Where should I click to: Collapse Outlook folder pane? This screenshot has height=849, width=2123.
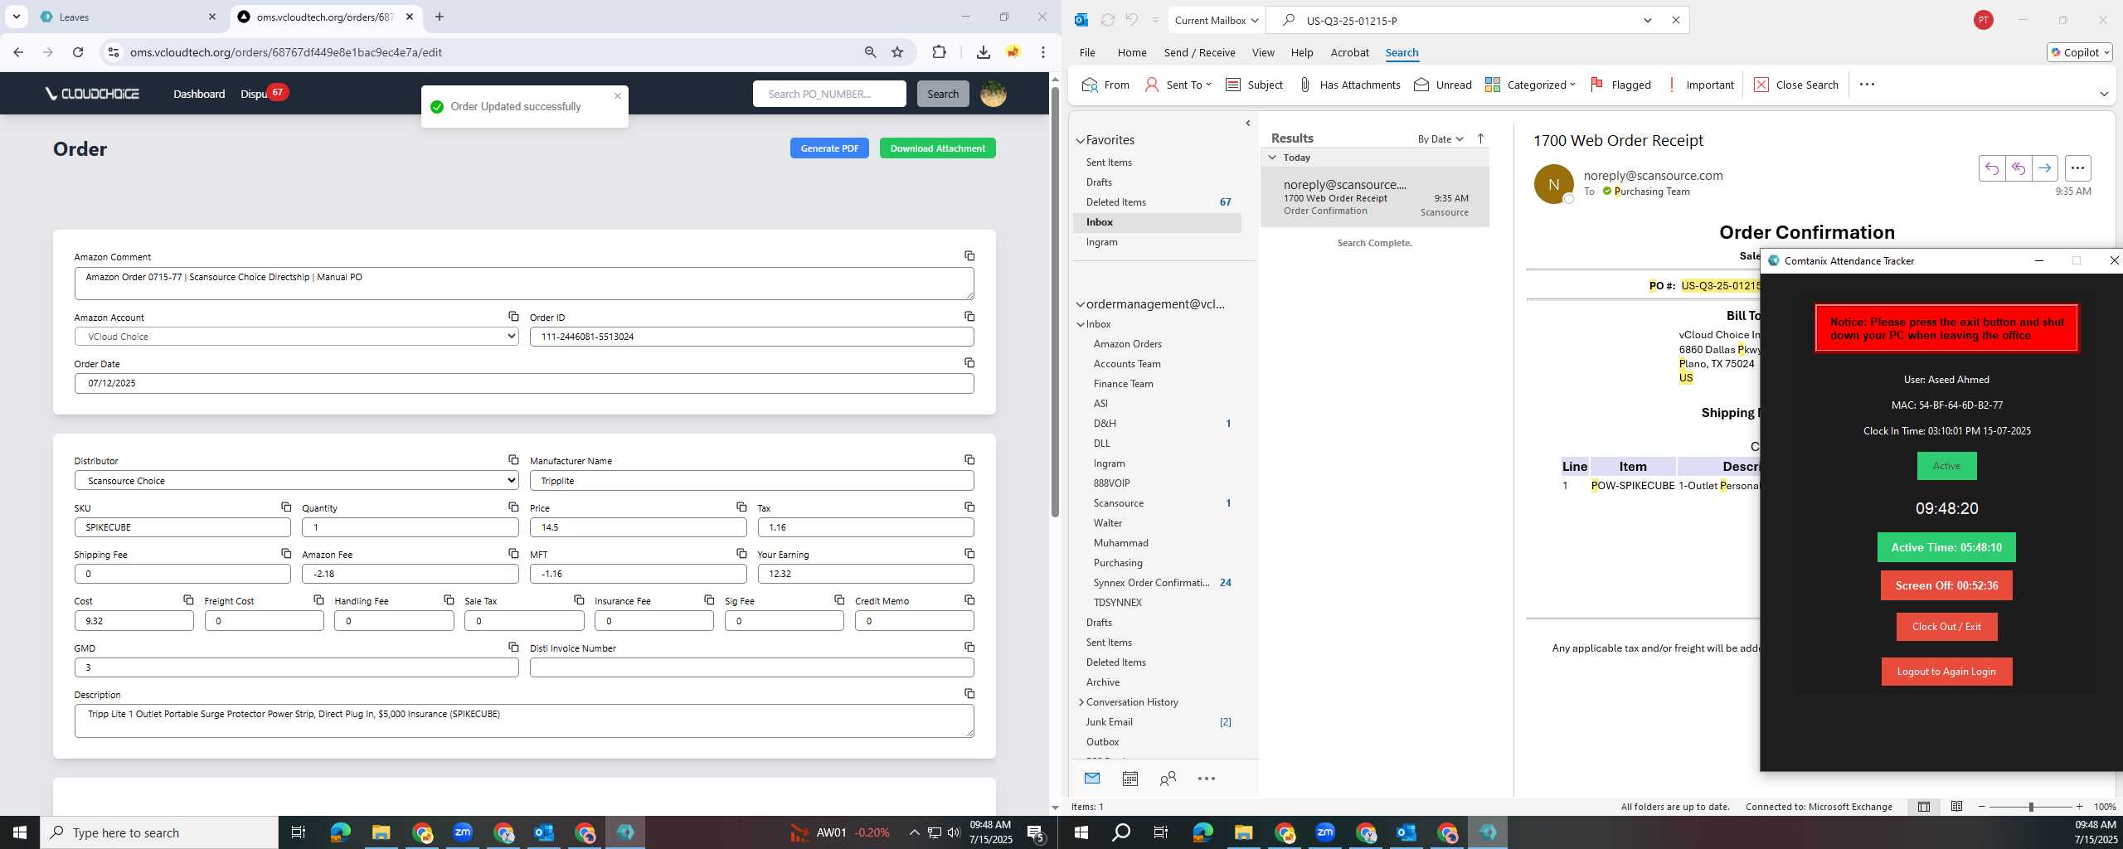click(1248, 124)
